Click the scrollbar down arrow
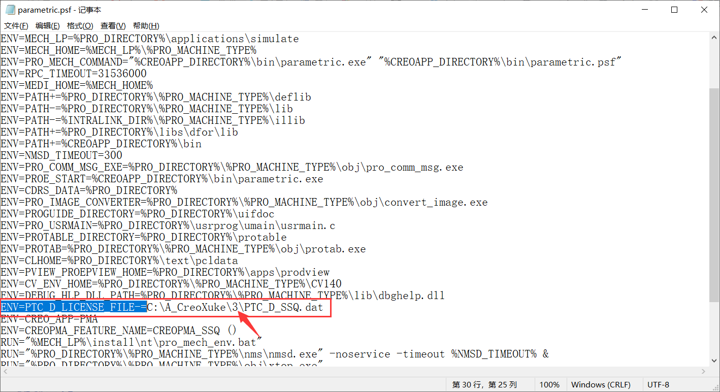Screen dimensions: 720x392 pyautogui.click(x=714, y=360)
